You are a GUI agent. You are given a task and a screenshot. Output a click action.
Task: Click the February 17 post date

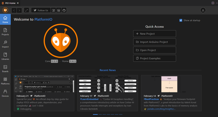(86, 96)
